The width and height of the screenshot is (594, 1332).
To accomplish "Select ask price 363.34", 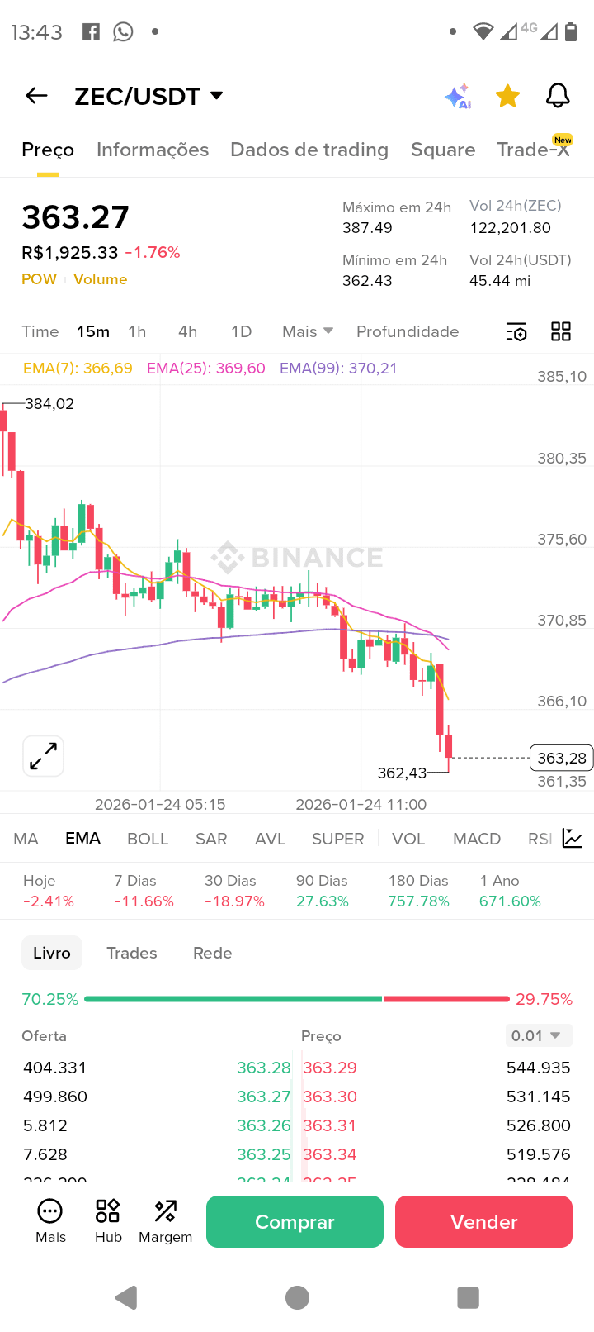I will [x=330, y=1154].
